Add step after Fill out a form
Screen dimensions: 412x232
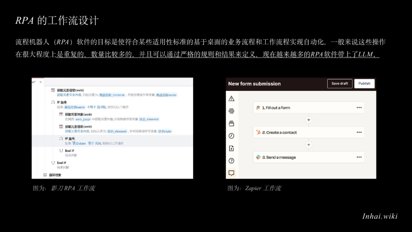click(309, 120)
